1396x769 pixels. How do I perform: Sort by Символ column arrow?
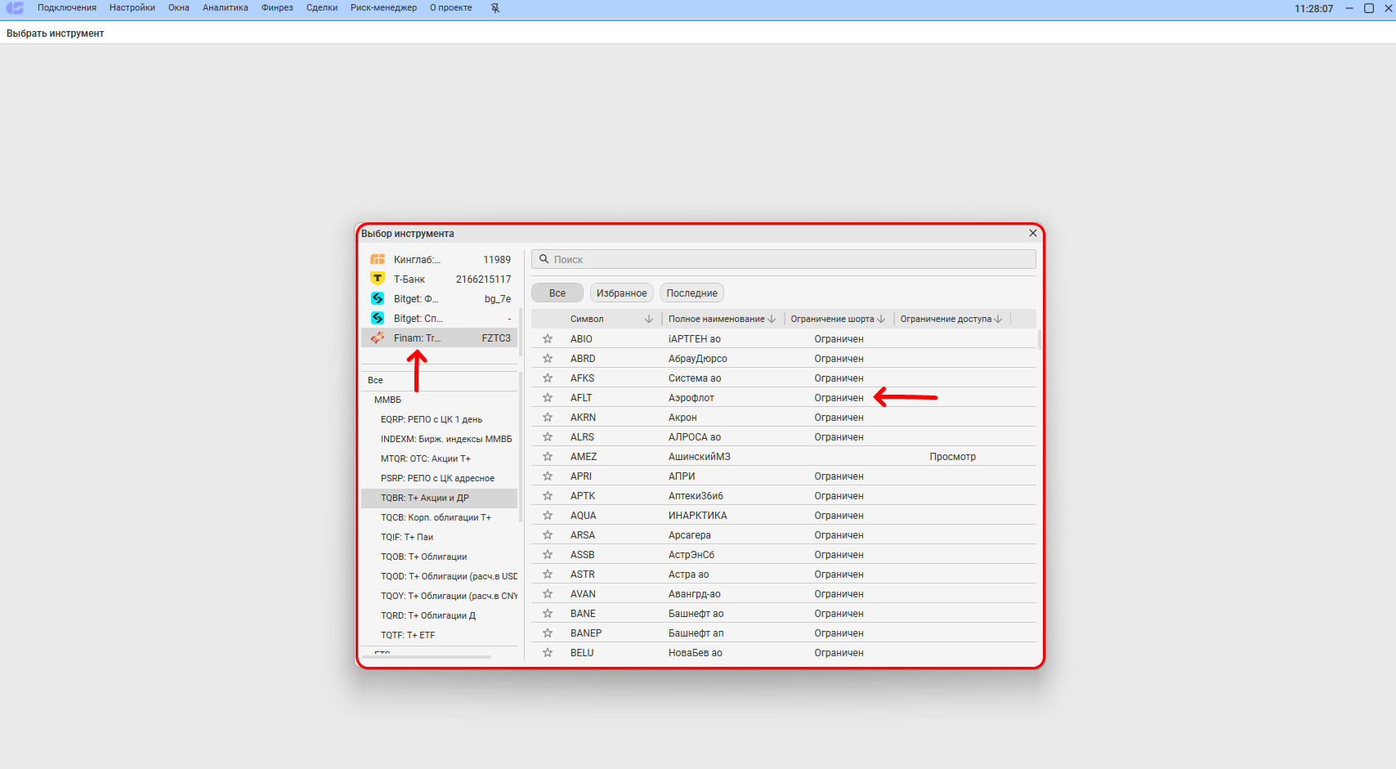[649, 319]
